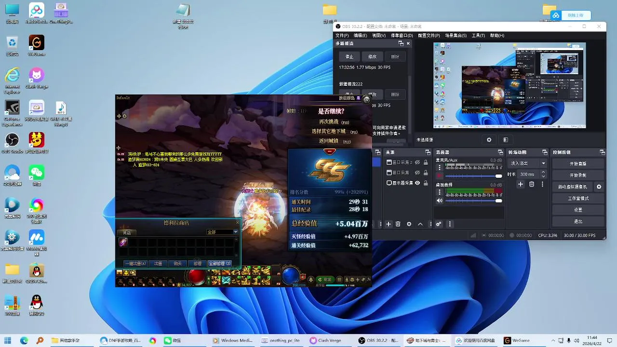Screen dimensions: 617x347
Task: Open 编辑(E) menu in OBS
Action: point(361,35)
